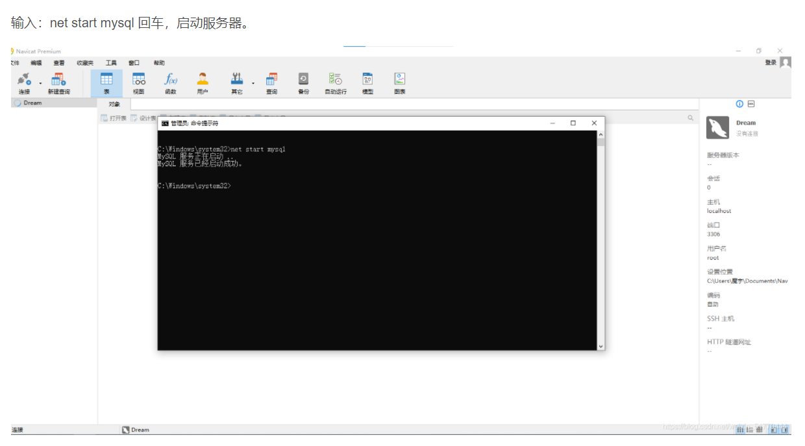Click the 没有连接 status text
The height and width of the screenshot is (446, 805).
click(x=747, y=134)
